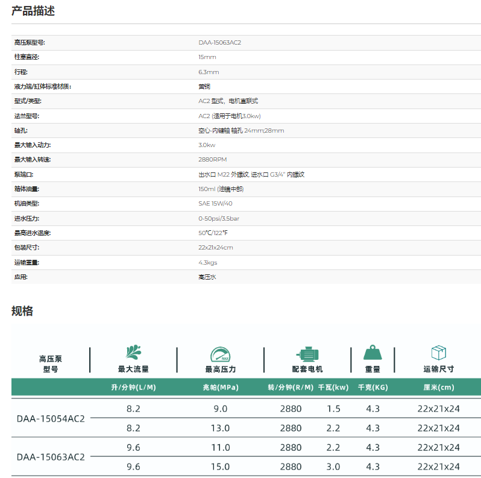Select DAA-15063AC2 value in the 高压泵型号 row
This screenshot has width=481, height=478.
click(x=219, y=43)
